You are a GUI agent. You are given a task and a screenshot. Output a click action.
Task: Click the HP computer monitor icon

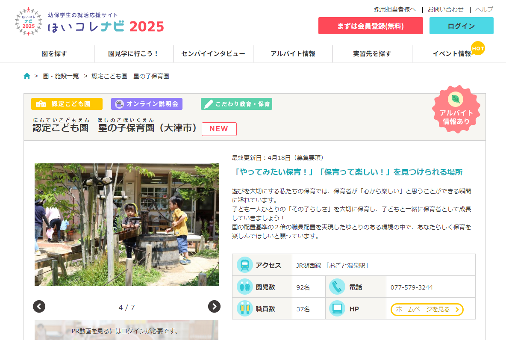point(337,309)
